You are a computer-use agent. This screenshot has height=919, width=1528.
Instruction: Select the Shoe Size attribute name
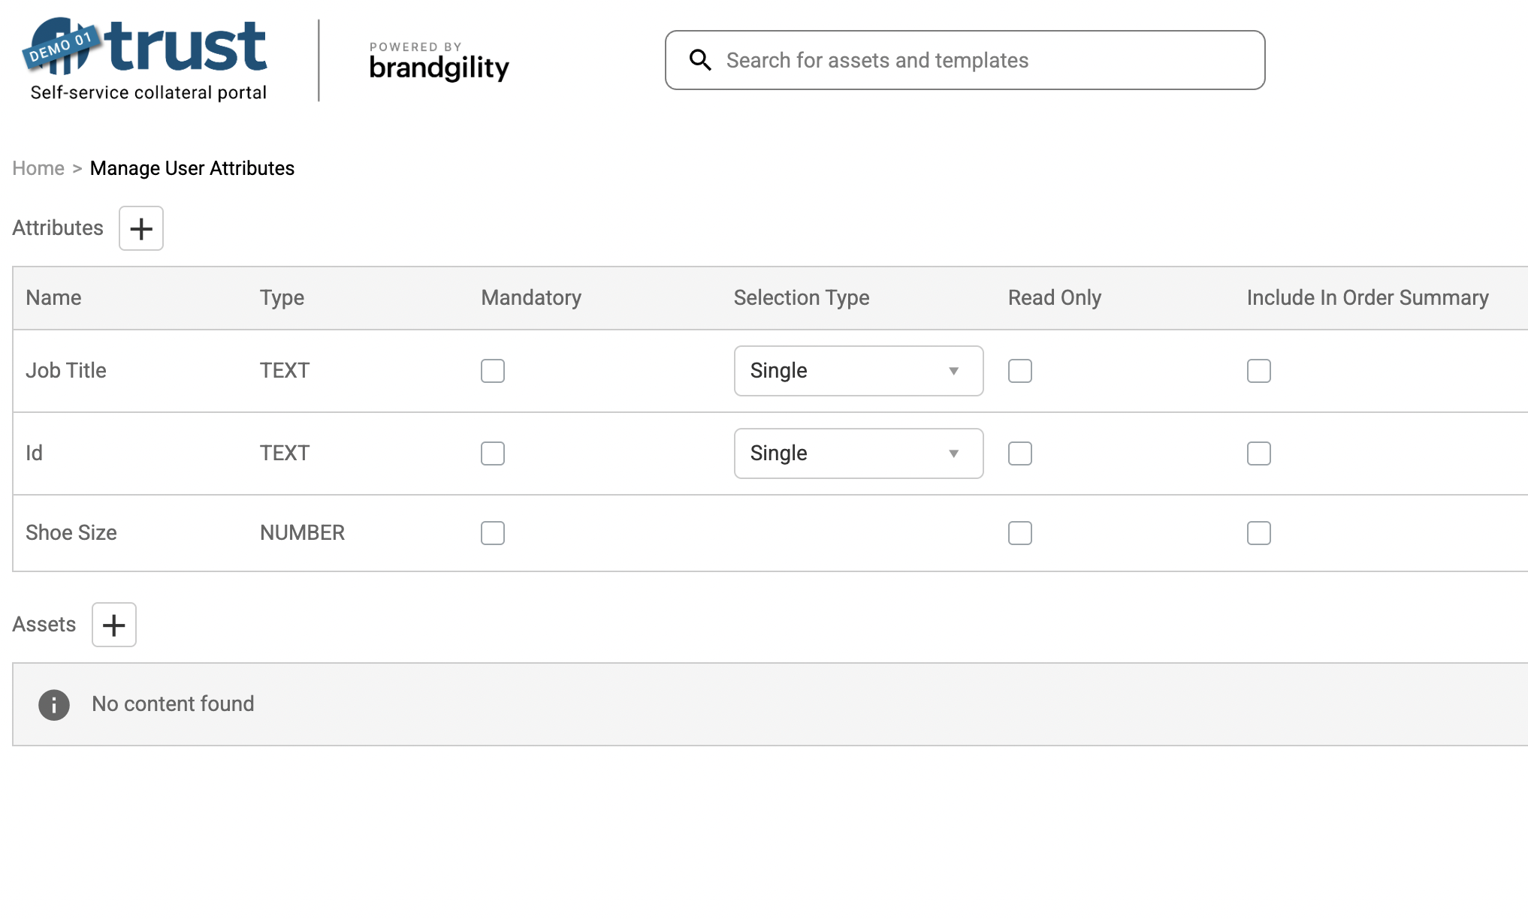point(71,533)
